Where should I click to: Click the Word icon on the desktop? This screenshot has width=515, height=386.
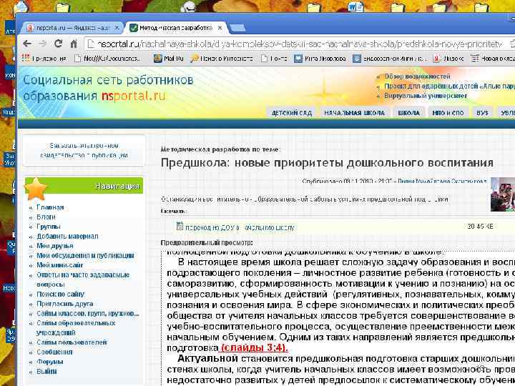coord(355,6)
